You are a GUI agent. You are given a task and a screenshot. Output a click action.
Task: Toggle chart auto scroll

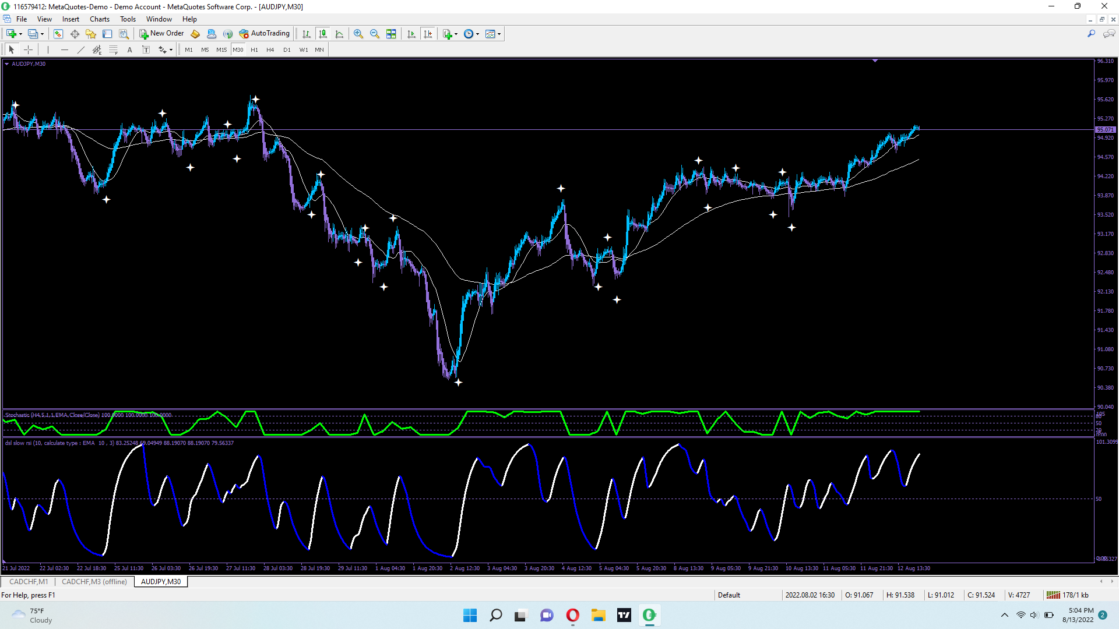[x=411, y=34]
